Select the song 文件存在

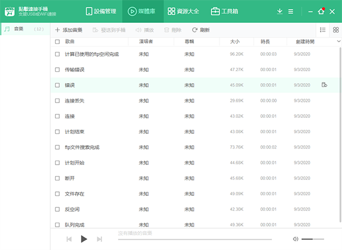pyautogui.click(x=75, y=194)
